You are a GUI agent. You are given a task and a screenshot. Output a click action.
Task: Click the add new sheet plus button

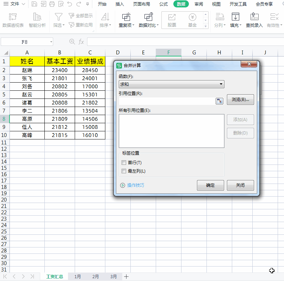[x=126, y=276]
